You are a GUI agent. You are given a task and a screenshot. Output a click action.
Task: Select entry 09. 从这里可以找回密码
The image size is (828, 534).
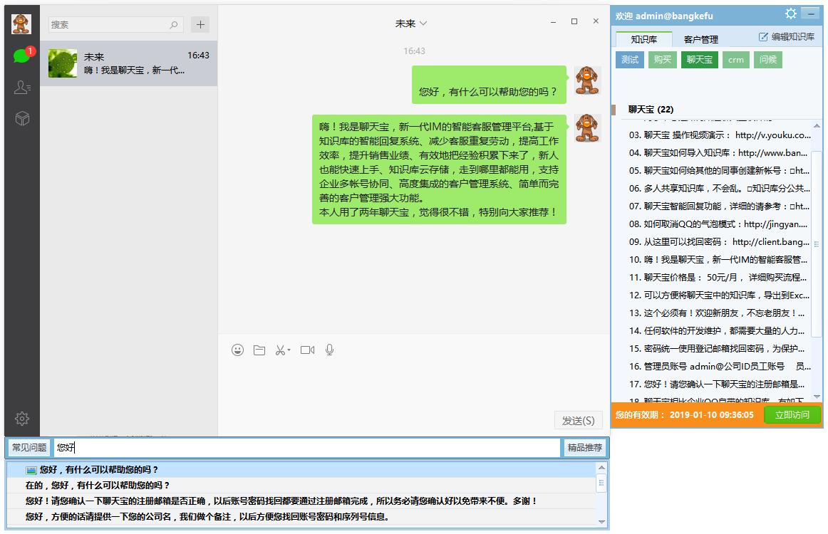719,242
